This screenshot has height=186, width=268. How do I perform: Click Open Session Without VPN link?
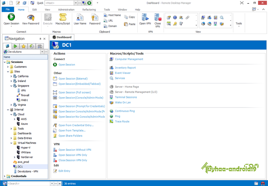click(75, 150)
